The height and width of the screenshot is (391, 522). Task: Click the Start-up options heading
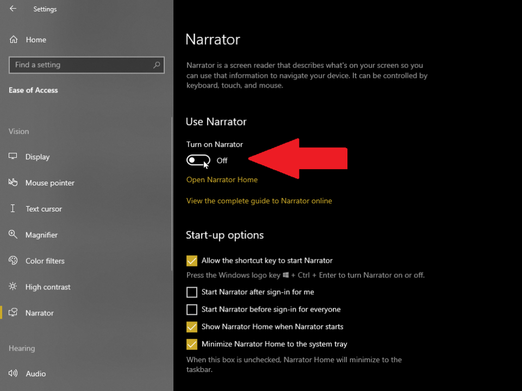tap(225, 235)
